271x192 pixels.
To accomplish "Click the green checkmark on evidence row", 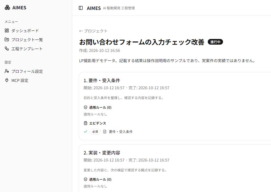I will click(x=85, y=132).
